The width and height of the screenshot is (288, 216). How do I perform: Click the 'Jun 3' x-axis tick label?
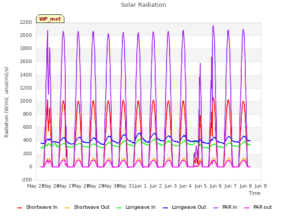[171, 186]
